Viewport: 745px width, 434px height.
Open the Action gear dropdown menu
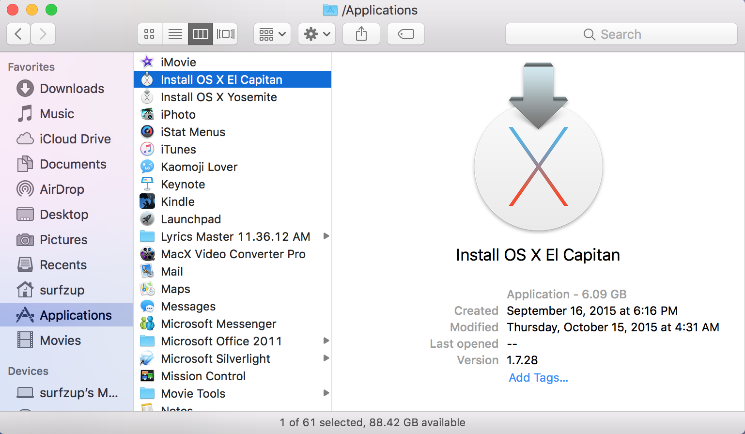point(317,34)
